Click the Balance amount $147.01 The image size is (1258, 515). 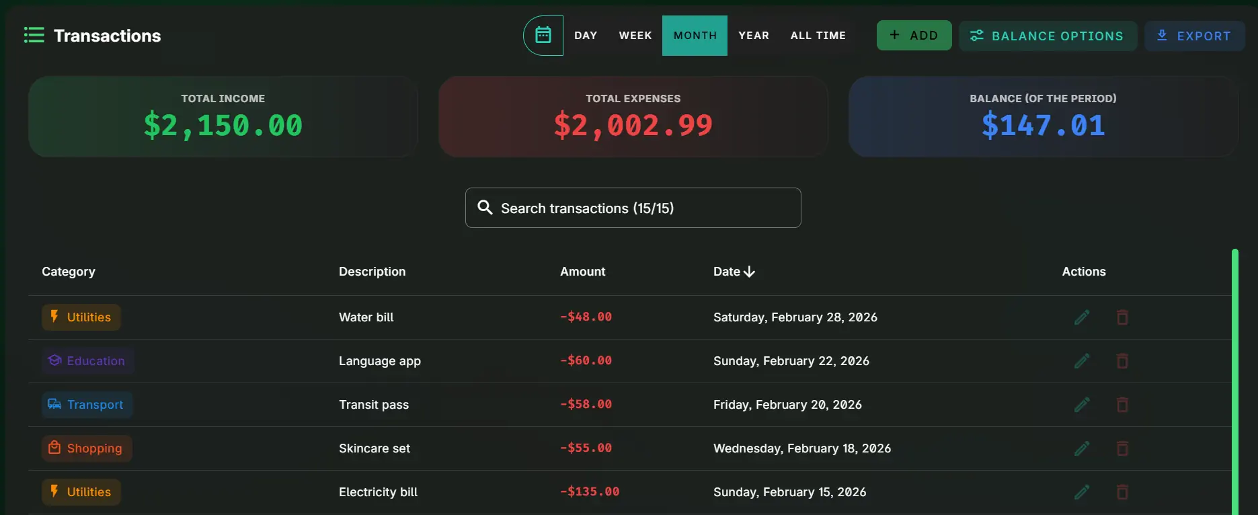pos(1043,126)
